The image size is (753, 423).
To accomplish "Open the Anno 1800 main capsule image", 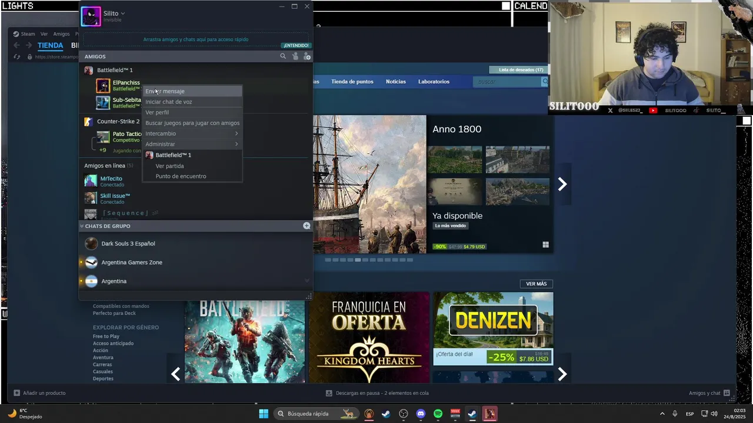I will click(x=369, y=184).
